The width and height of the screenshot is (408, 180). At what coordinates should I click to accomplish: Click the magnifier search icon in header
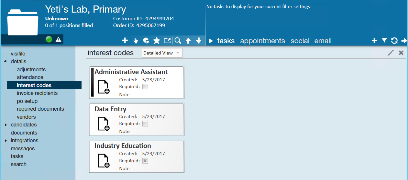click(178, 40)
